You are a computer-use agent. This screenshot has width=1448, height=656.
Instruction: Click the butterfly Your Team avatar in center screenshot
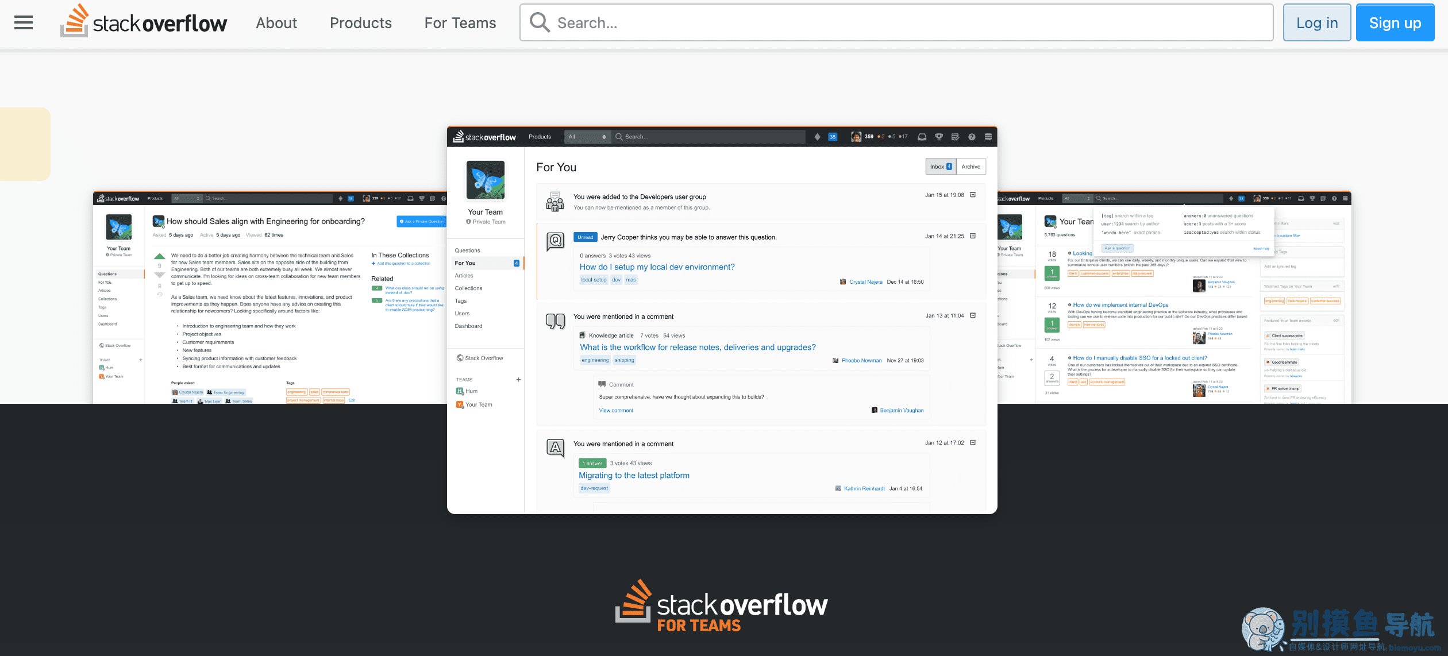pyautogui.click(x=486, y=180)
